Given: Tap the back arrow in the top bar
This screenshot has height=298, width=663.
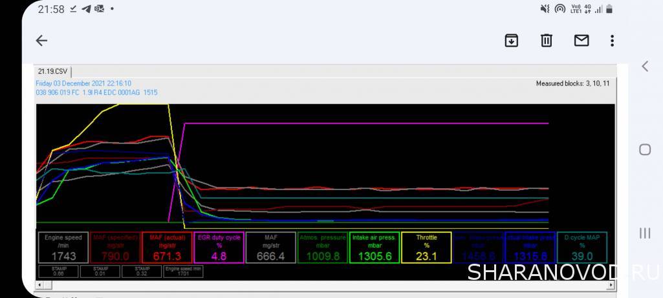Looking at the screenshot, I should [41, 41].
